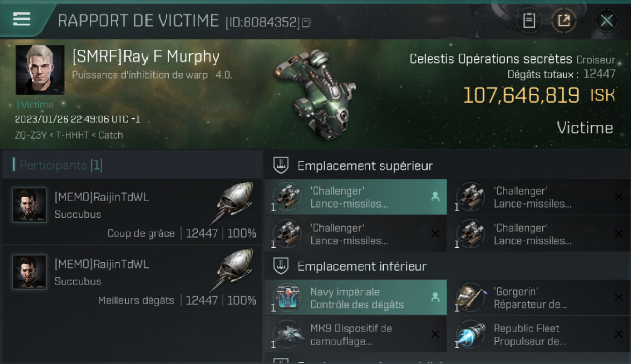This screenshot has height=364, width=631.
Task: Open the hamburger menu icon
Action: tap(21, 19)
